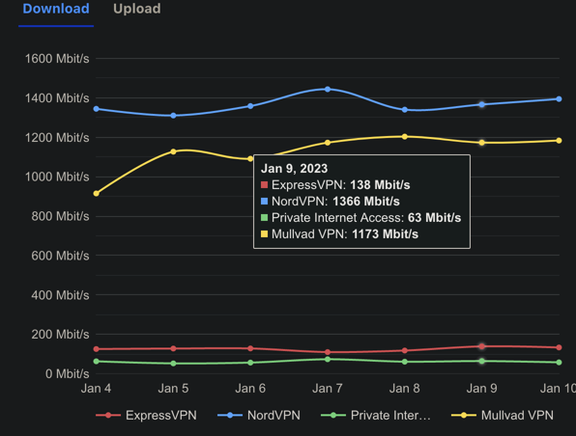Click the '1200 Mbit/s' axis label
The image size is (576, 436).
[x=57, y=138]
